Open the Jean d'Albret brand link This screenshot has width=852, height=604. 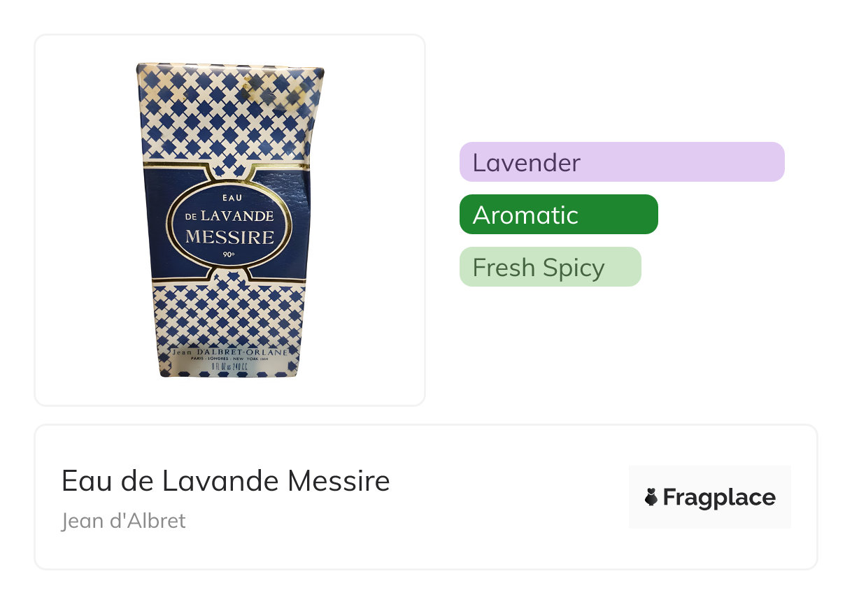tap(123, 521)
